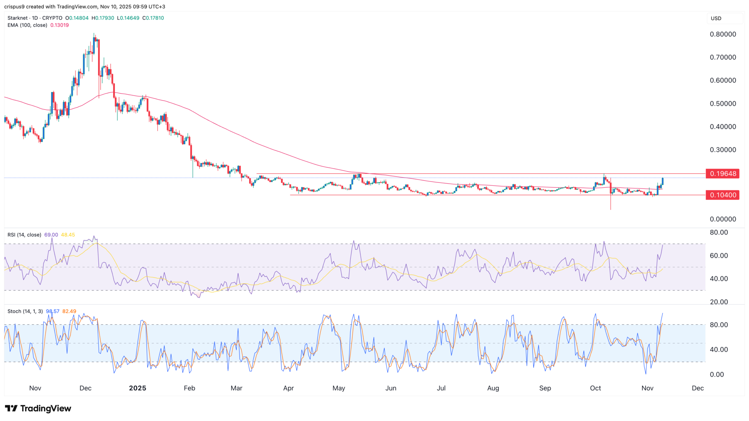Click the yellow RSI average value 48.45

click(68, 235)
